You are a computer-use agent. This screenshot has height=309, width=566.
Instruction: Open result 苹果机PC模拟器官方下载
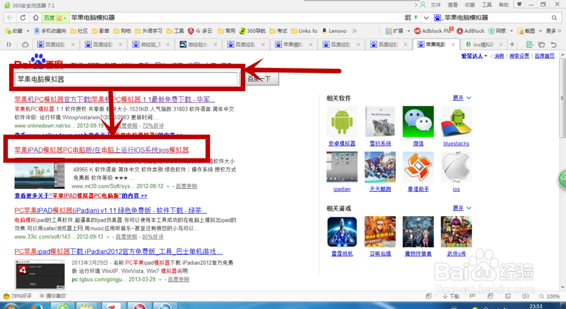114,99
